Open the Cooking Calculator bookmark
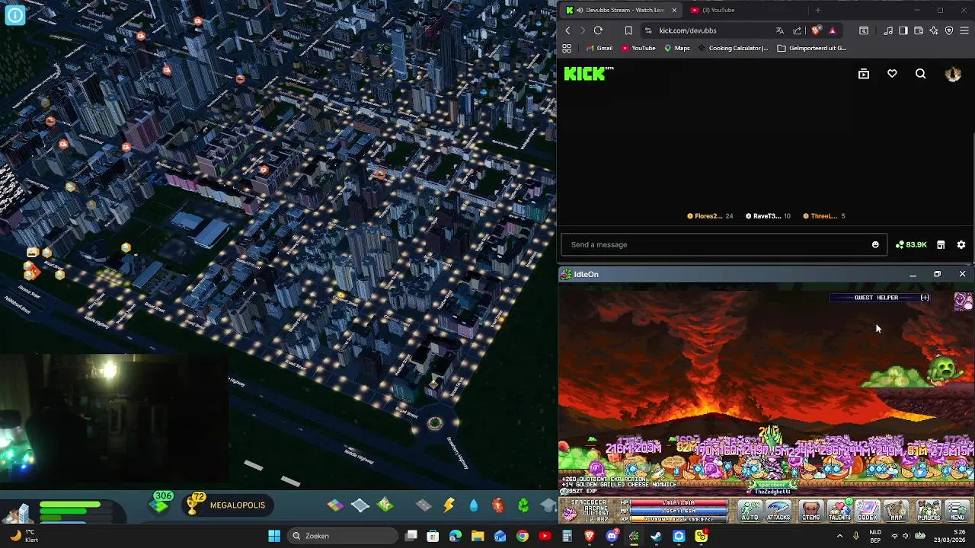 point(733,48)
